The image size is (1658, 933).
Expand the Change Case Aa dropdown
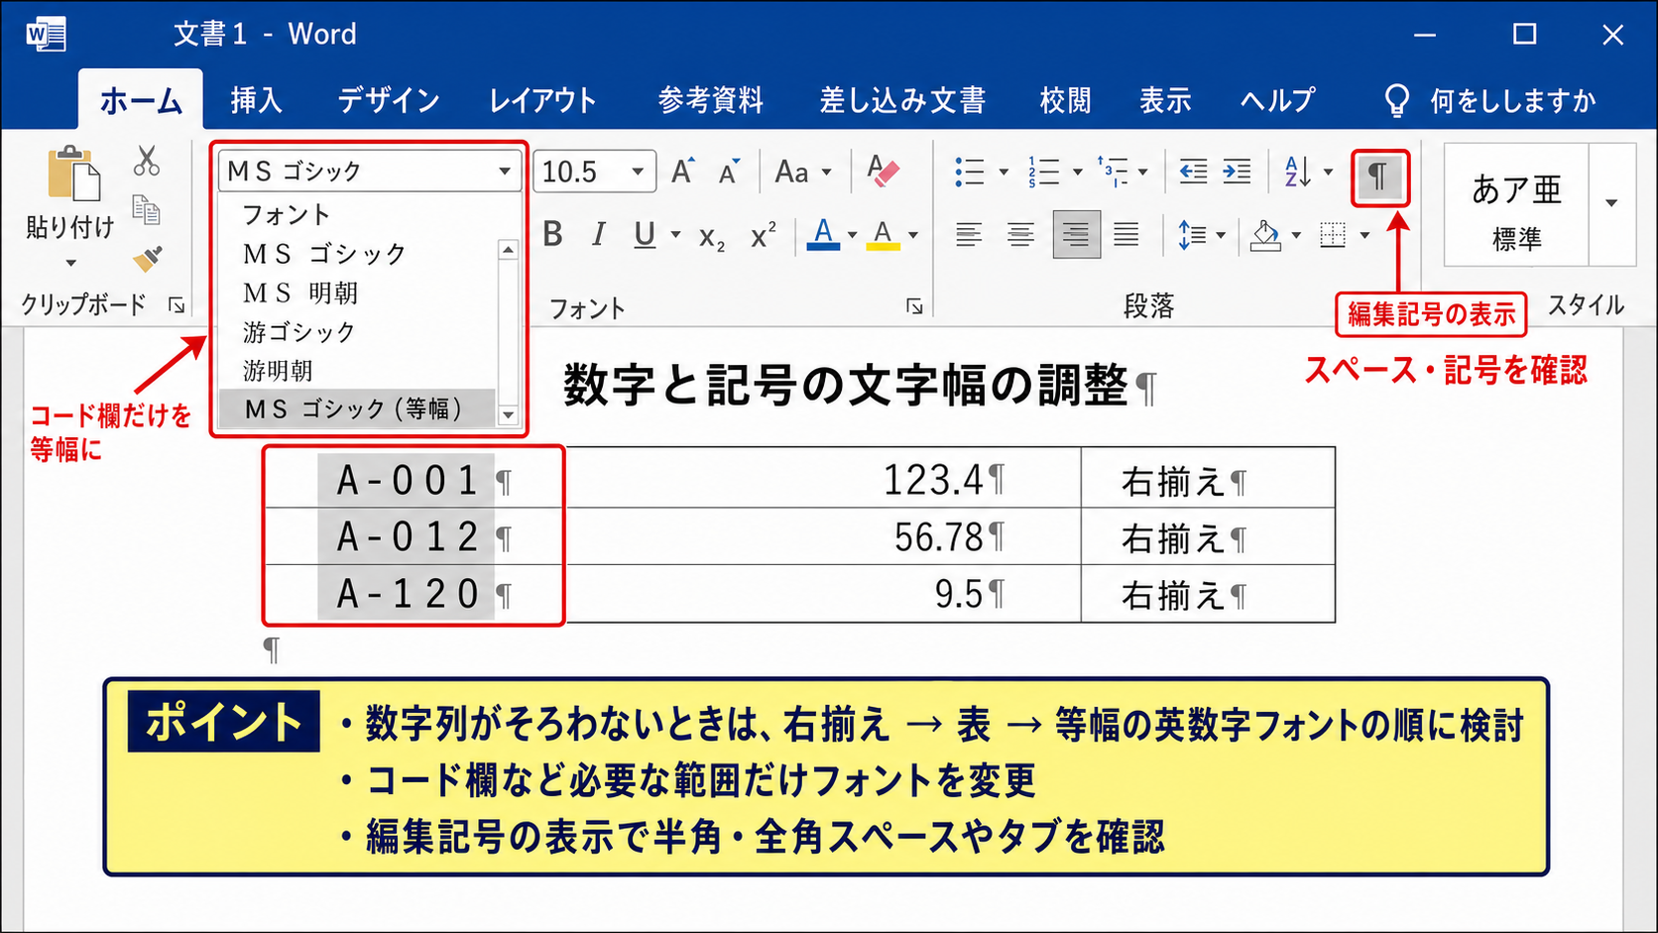[826, 172]
